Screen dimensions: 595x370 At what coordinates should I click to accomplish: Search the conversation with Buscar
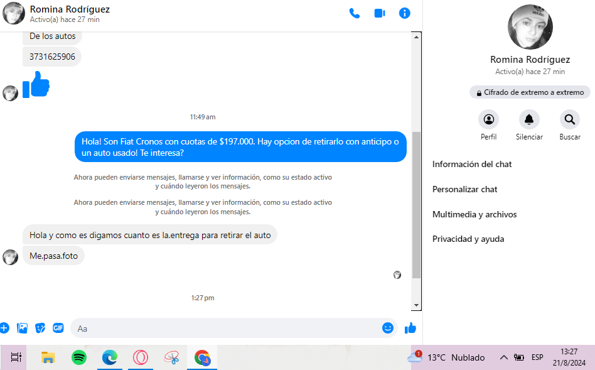click(x=569, y=119)
